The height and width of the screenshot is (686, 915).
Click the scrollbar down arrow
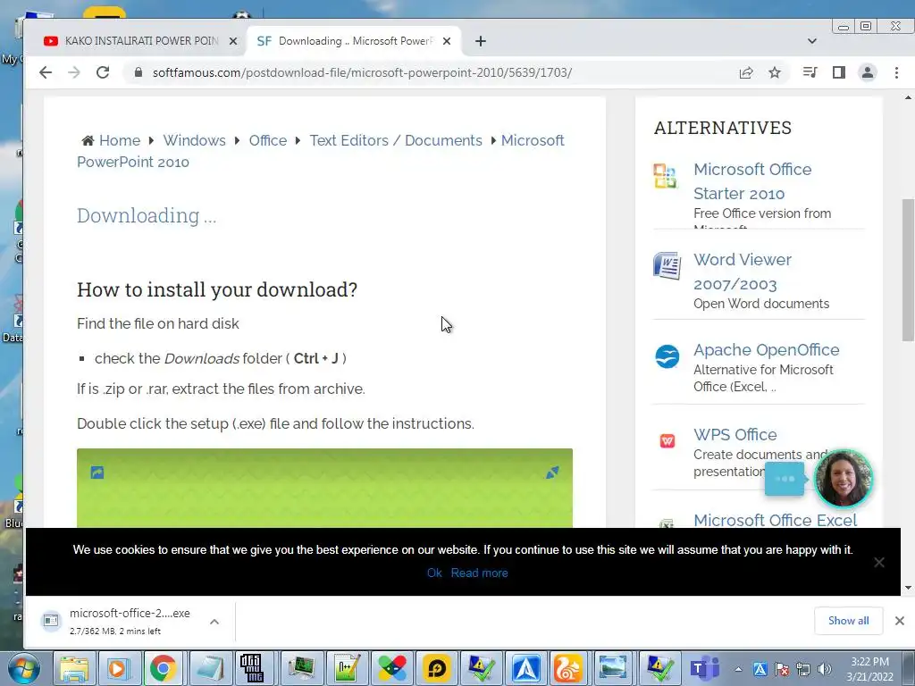pos(908,588)
